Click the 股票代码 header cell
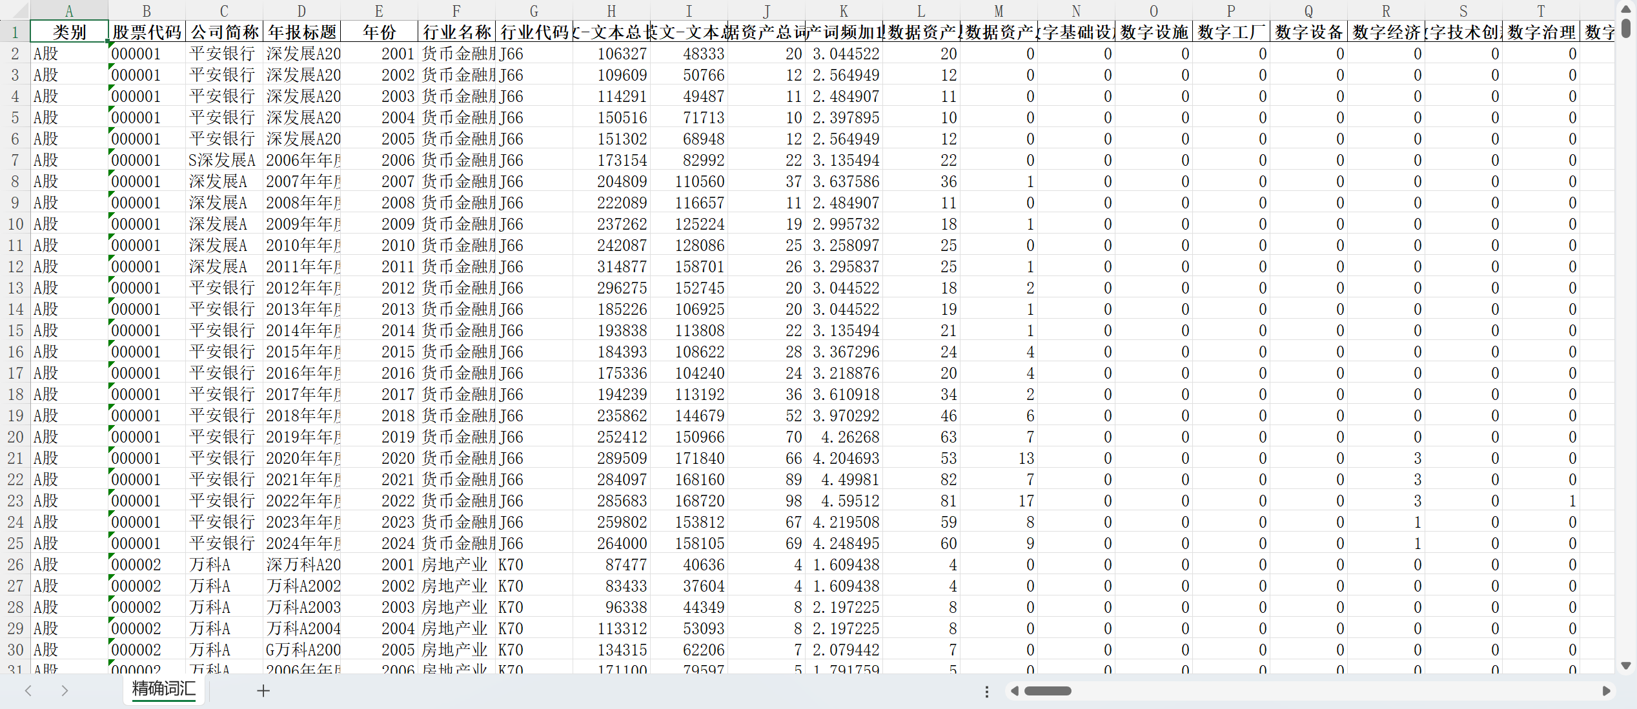This screenshot has height=709, width=1637. click(x=147, y=32)
